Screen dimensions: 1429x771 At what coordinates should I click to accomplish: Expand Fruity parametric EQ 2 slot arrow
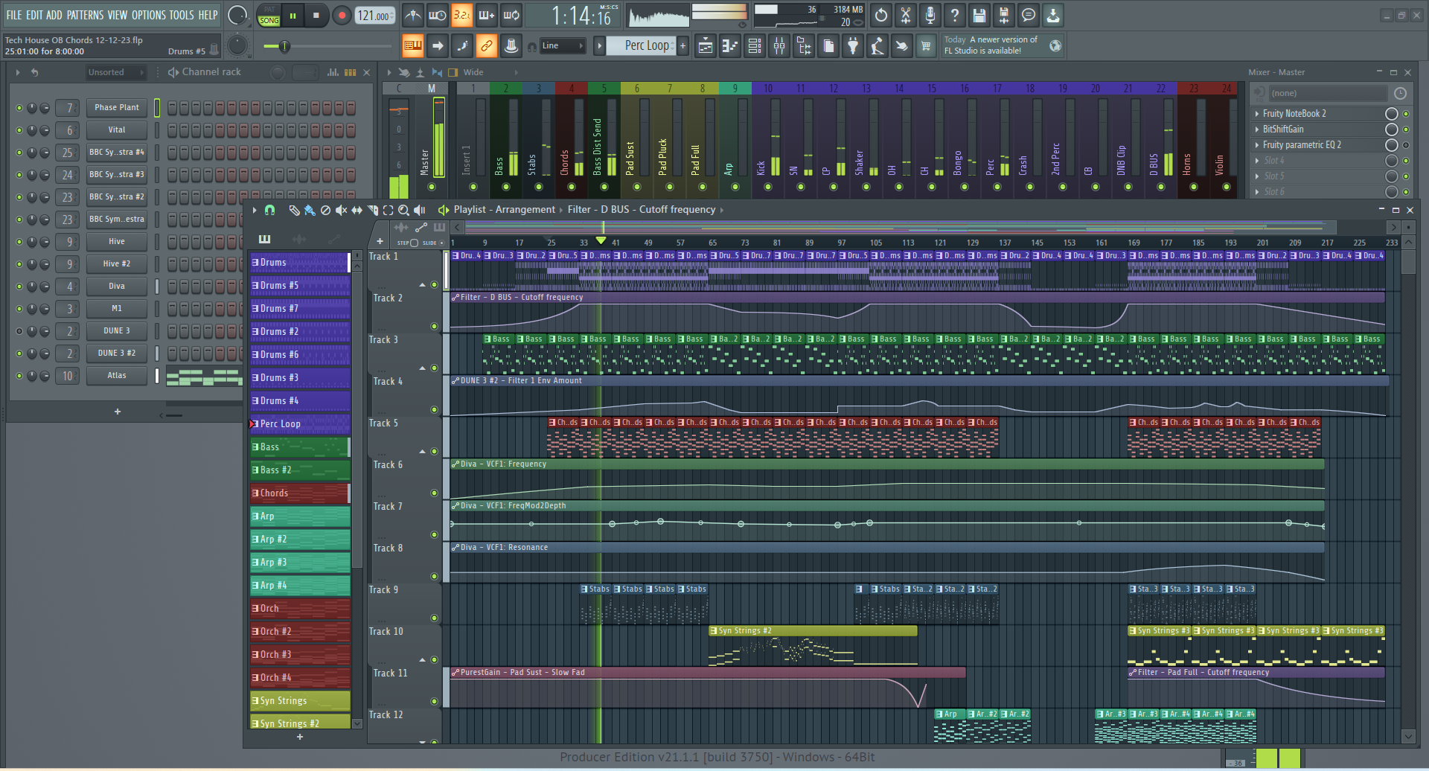tap(1257, 145)
